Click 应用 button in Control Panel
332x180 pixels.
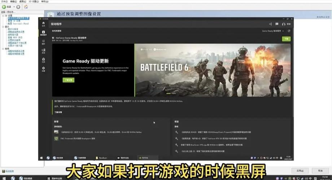tap(300, 171)
